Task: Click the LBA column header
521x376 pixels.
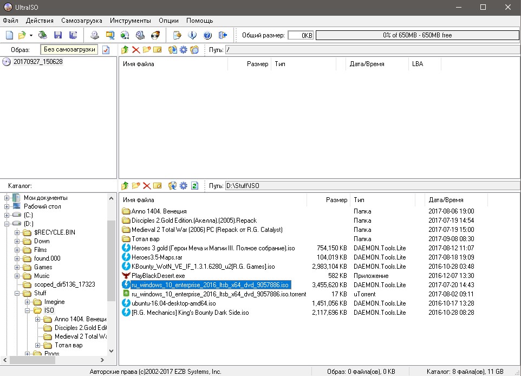Action: [424, 64]
